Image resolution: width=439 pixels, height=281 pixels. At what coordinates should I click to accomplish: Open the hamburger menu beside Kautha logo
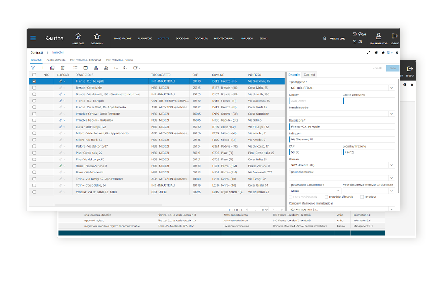click(33, 38)
